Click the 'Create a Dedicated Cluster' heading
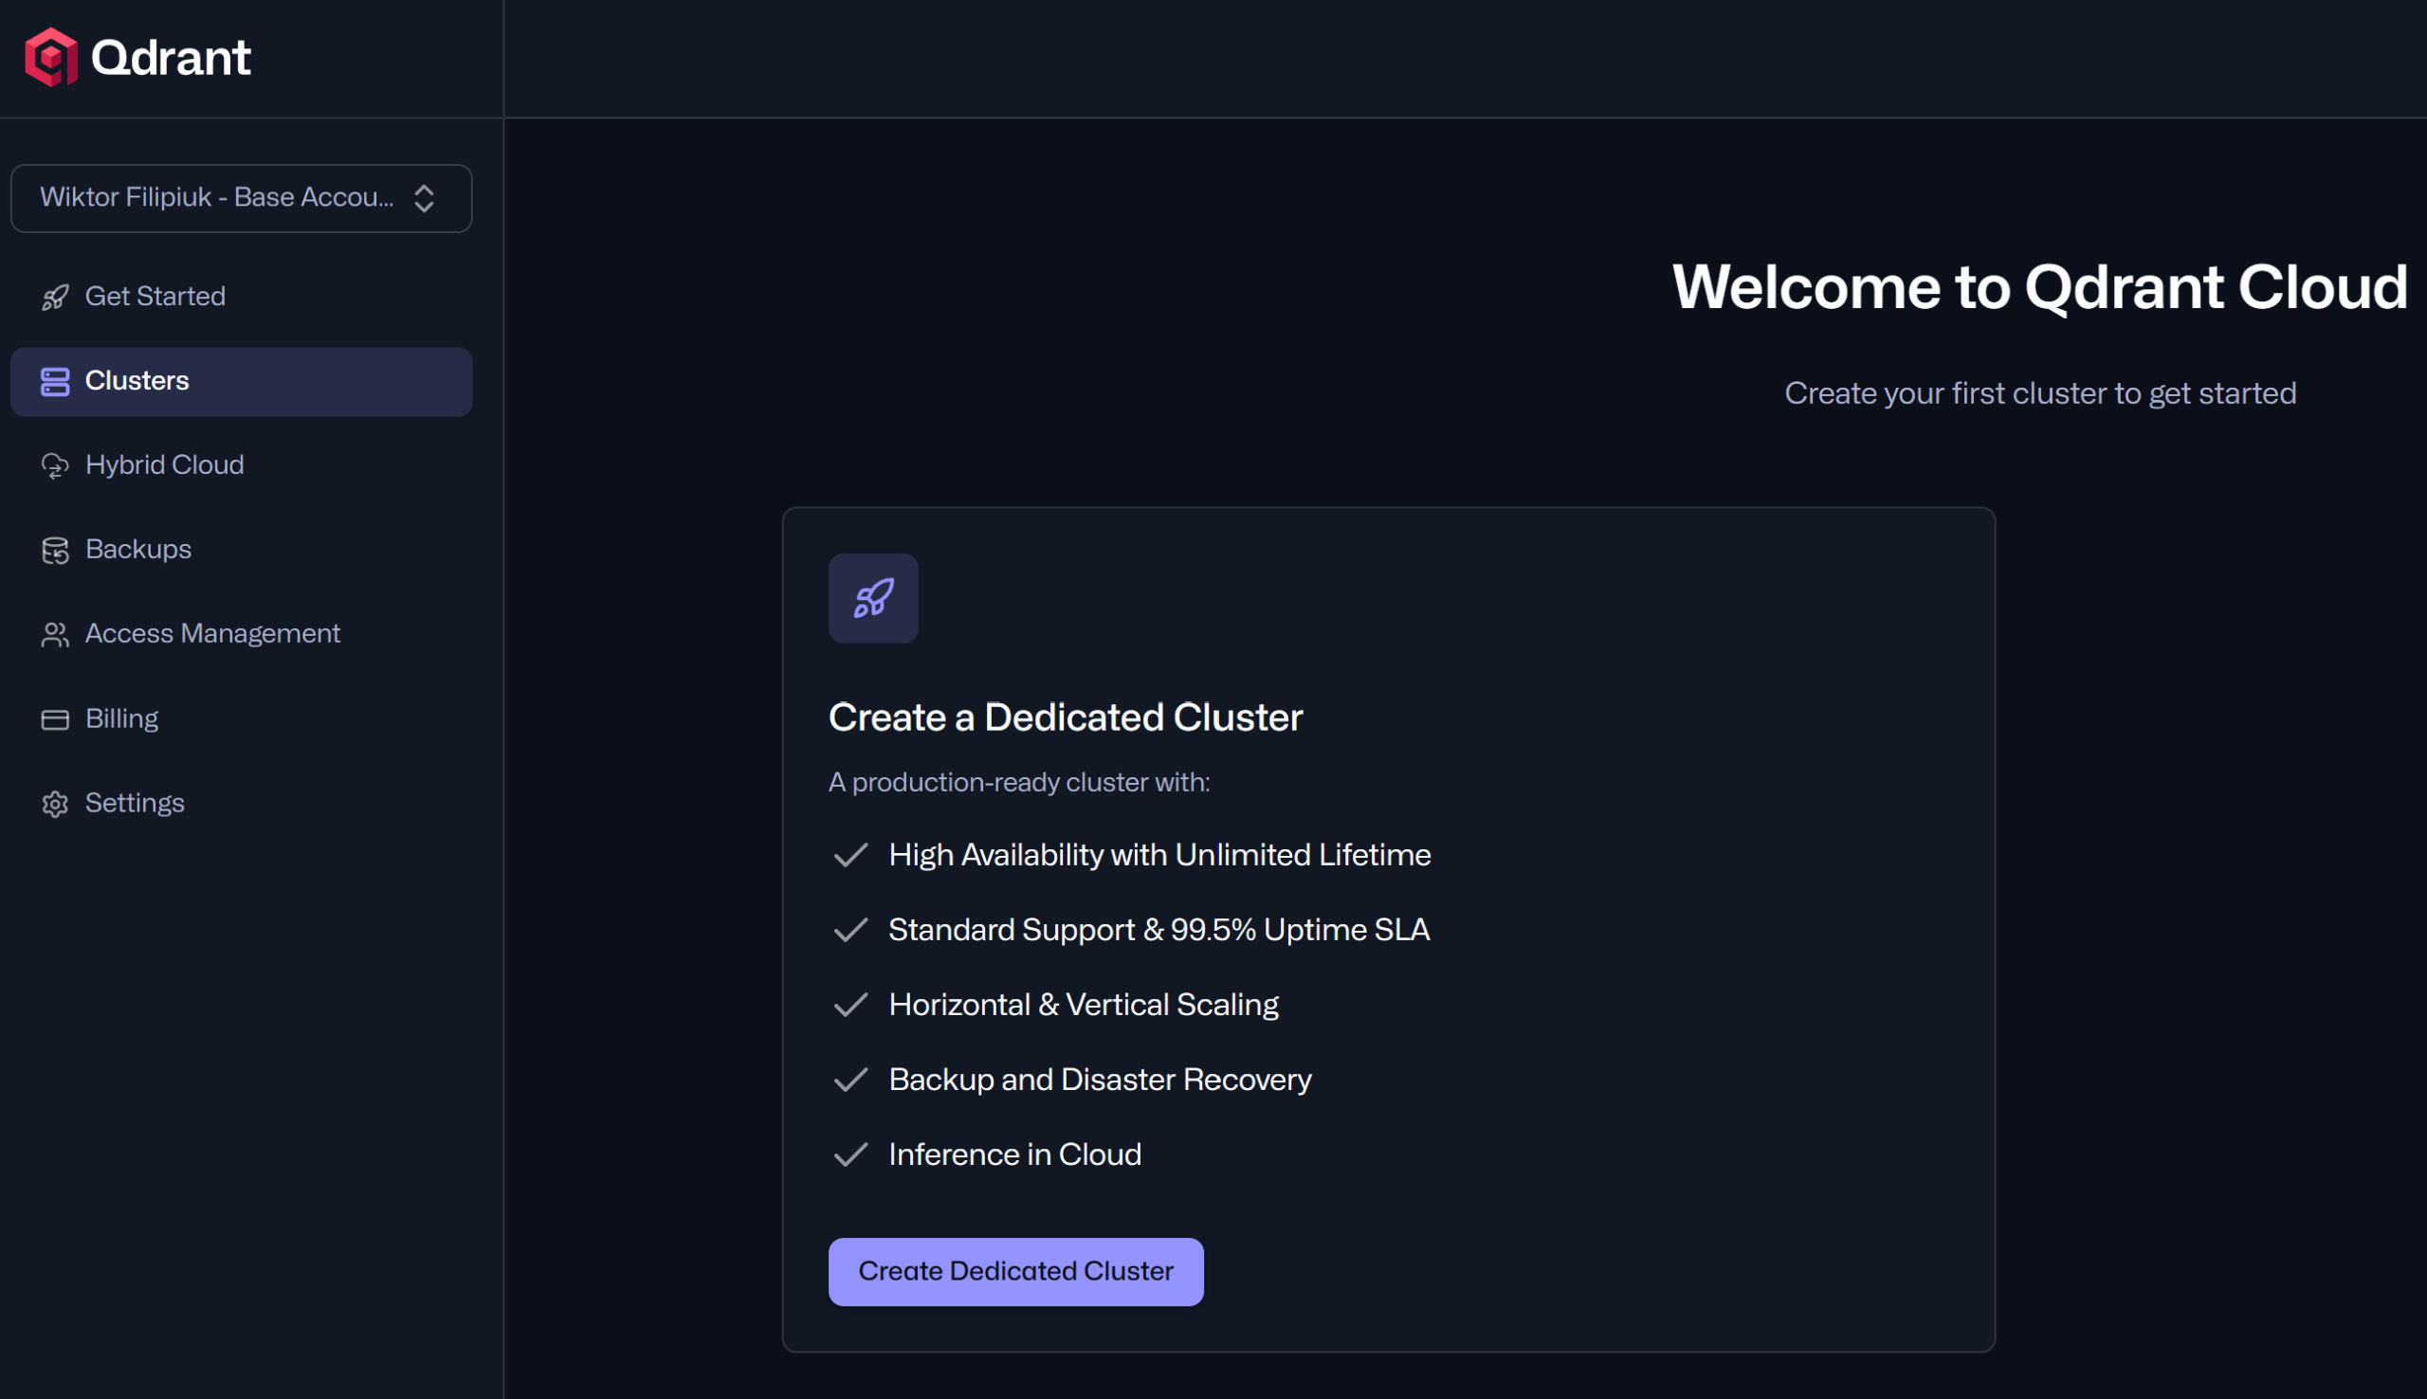 click(1066, 718)
